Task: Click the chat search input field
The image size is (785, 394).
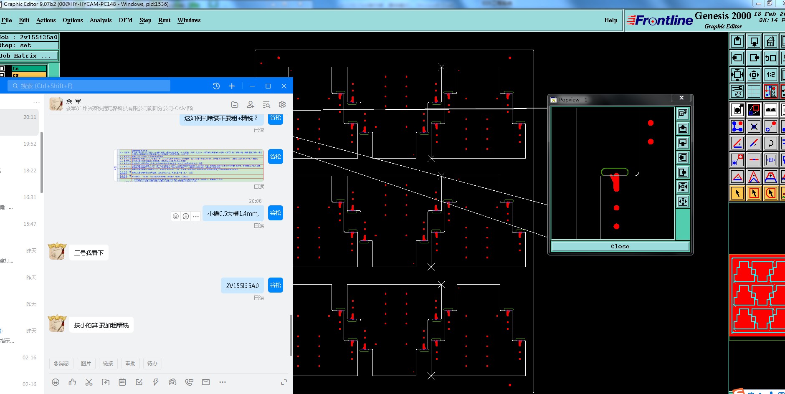Action: 89,86
